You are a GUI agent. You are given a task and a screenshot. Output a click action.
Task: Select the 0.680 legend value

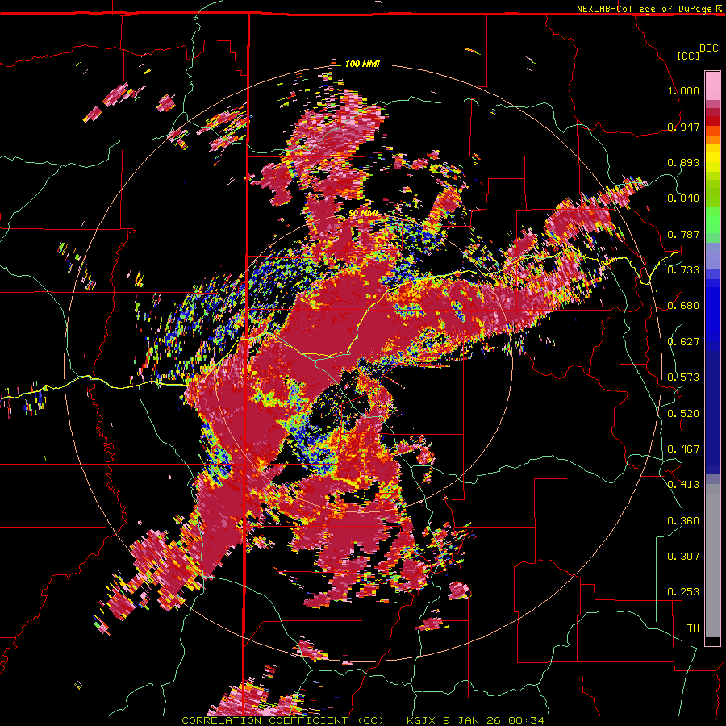683,306
